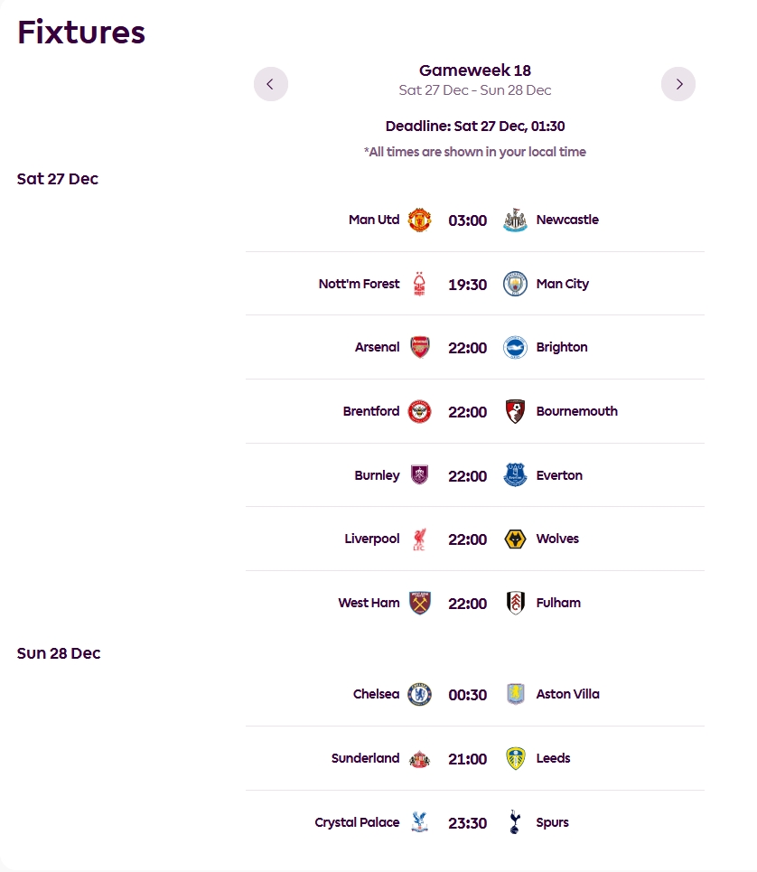Open the Sunderland vs Leeds 21:00 fixture
The image size is (757, 872).
467,758
